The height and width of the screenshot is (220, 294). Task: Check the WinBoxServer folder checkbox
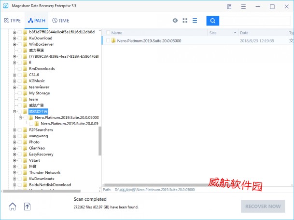point(19,44)
